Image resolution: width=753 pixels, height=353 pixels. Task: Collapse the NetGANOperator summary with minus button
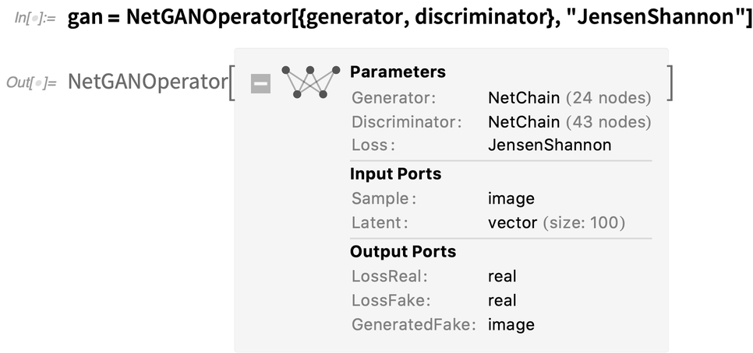pyautogui.click(x=260, y=83)
